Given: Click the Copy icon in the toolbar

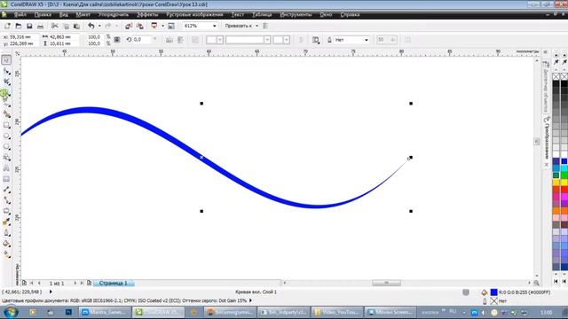Looking at the screenshot, I should (x=66, y=26).
